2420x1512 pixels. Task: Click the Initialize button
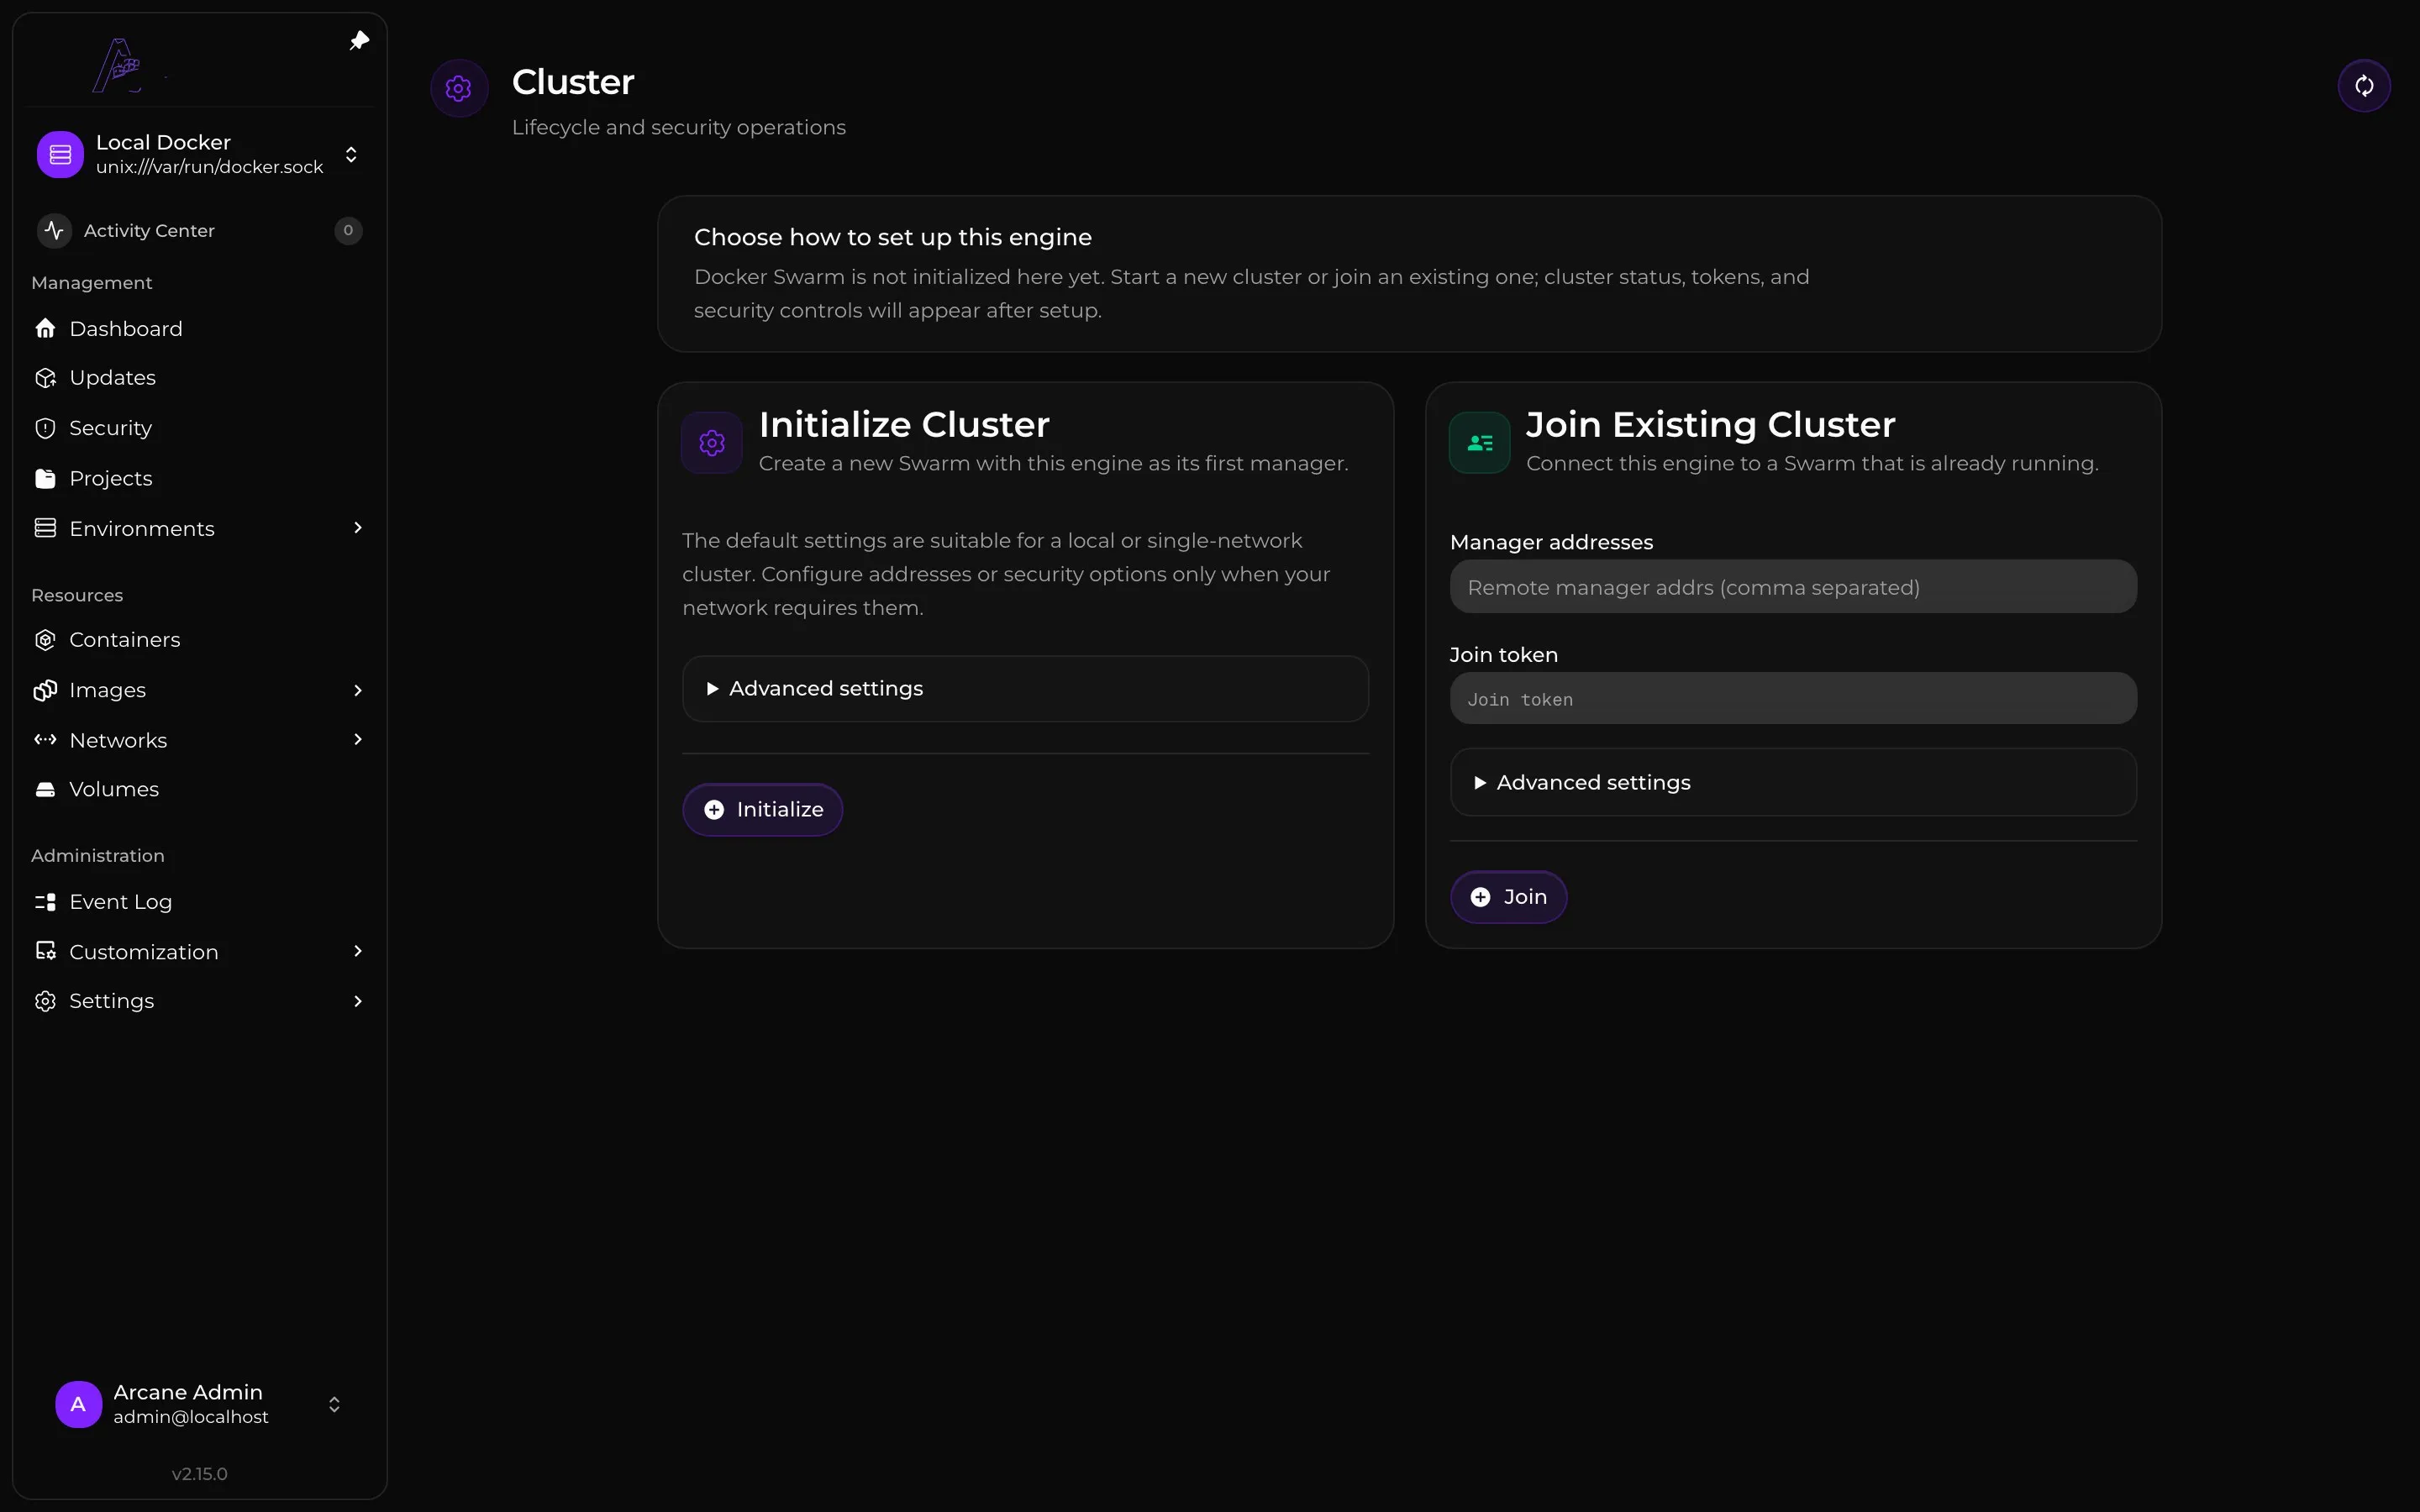click(762, 810)
